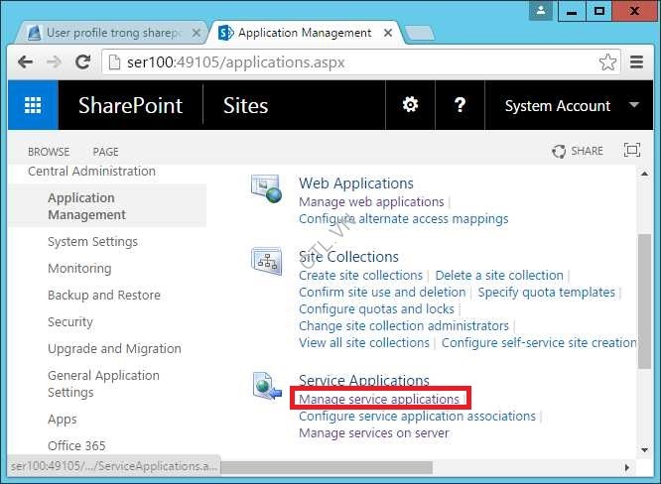Open the SharePoint app launcher grid

tap(33, 106)
